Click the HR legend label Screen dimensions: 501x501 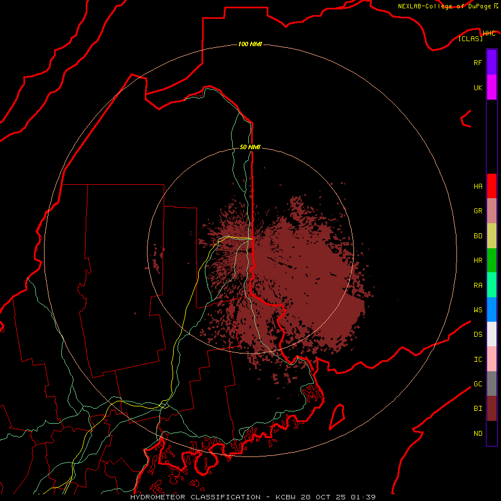(478, 261)
